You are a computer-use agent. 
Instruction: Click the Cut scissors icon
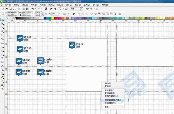coord(19,9)
